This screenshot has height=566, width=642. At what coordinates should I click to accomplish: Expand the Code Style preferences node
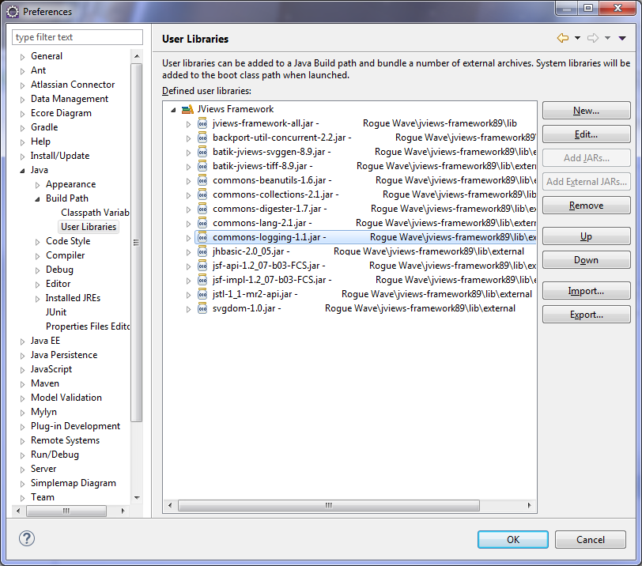(37, 241)
